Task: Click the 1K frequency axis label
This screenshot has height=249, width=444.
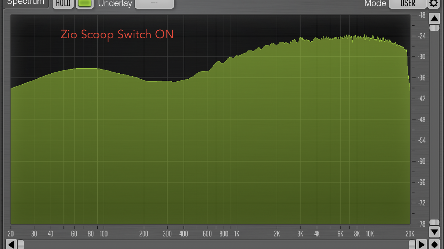Action: click(x=237, y=234)
